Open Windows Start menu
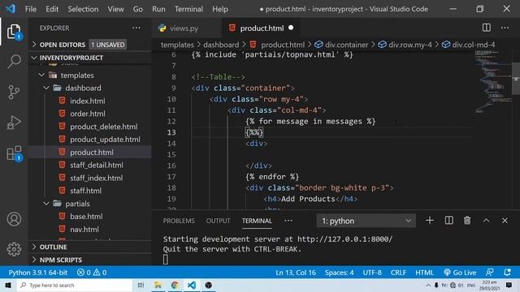The height and width of the screenshot is (292, 520). 8,285
